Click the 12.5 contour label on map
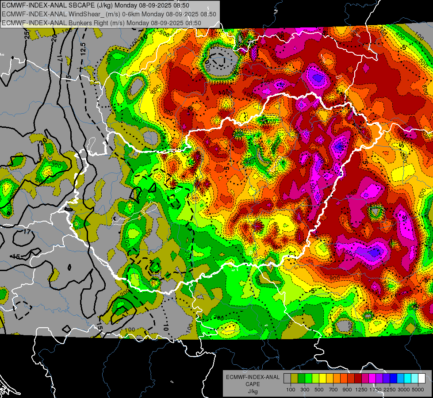433x398 pixels. 83,49
